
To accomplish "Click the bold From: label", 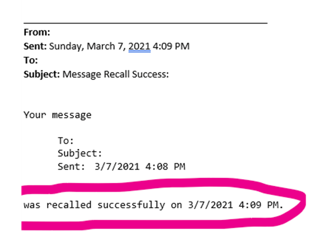I will tap(37, 32).
